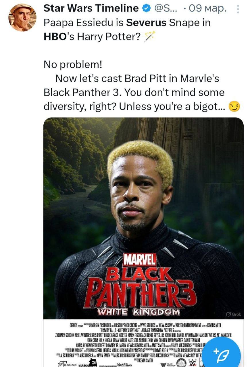
Task: Open the three-dot more options menu
Action: pos(238,9)
